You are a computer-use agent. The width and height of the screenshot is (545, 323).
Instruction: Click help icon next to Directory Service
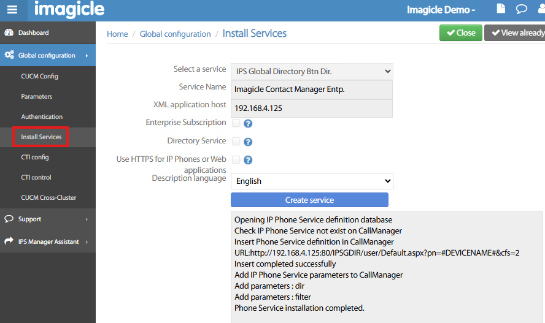(x=249, y=142)
